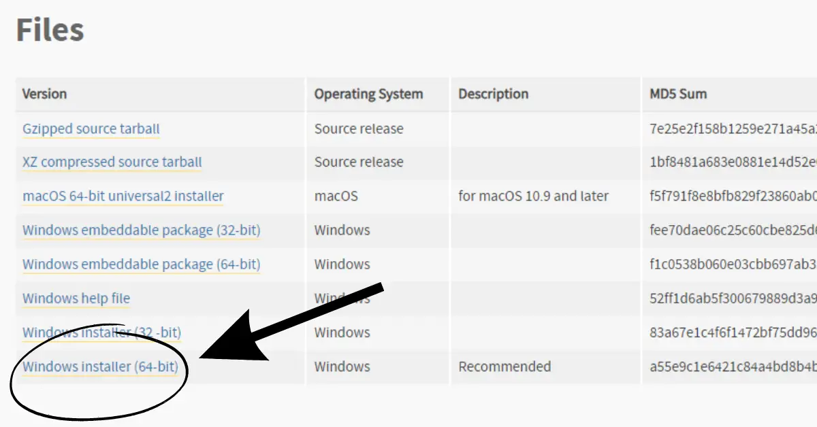Open the Gzipped source tarball link
This screenshot has width=817, height=427.
point(90,129)
